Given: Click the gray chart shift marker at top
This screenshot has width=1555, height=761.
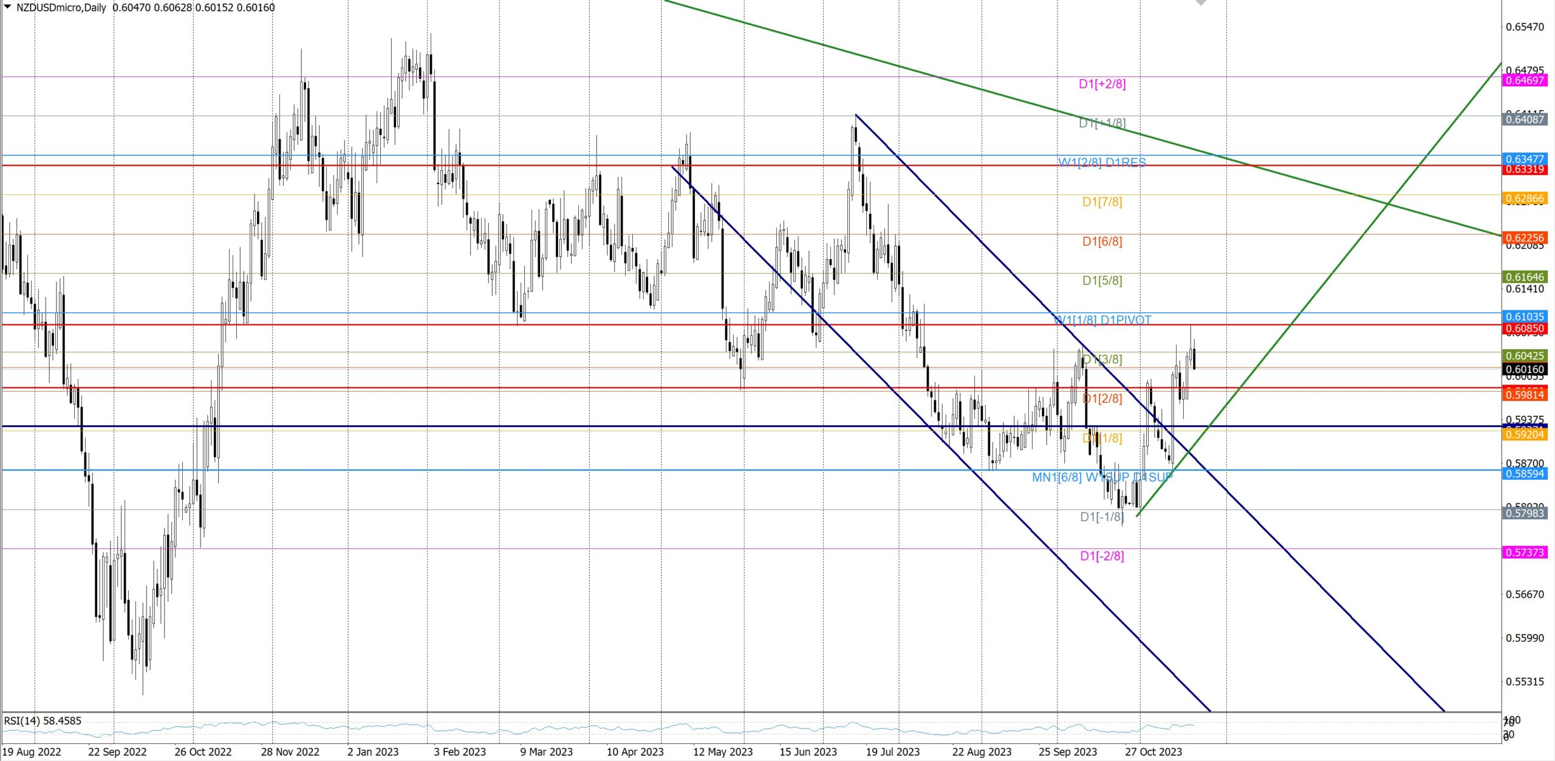Looking at the screenshot, I should [1201, 2].
